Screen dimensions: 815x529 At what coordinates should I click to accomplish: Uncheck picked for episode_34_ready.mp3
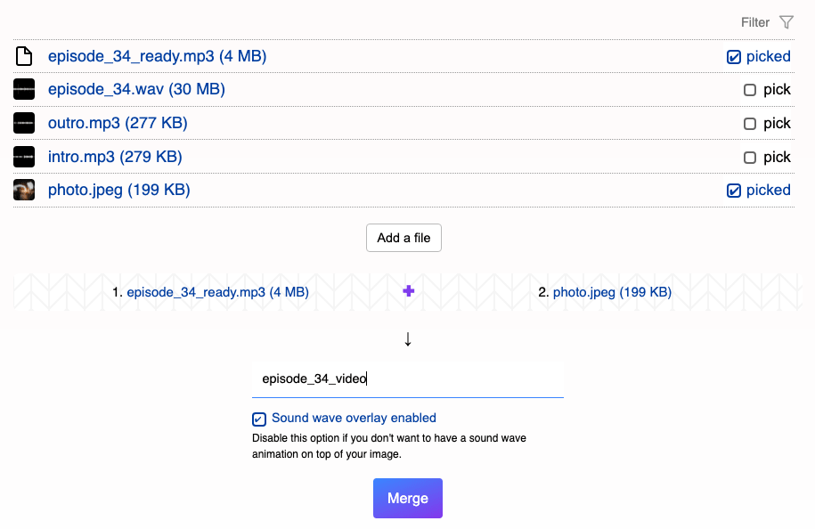click(x=733, y=57)
